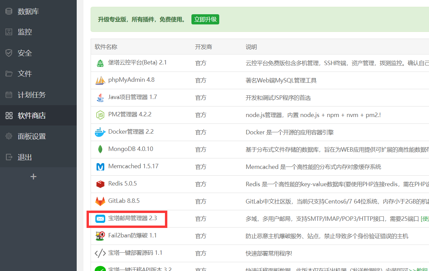Viewport: 429px width, 271px height.
Task: Open Fail2ban防爆破 1.1 entry
Action: (x=133, y=235)
